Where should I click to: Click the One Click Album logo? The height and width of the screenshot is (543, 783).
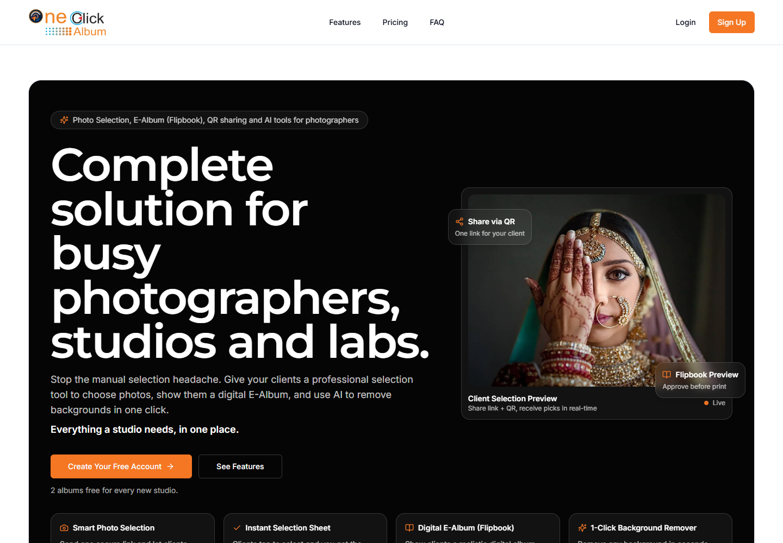pyautogui.click(x=67, y=23)
